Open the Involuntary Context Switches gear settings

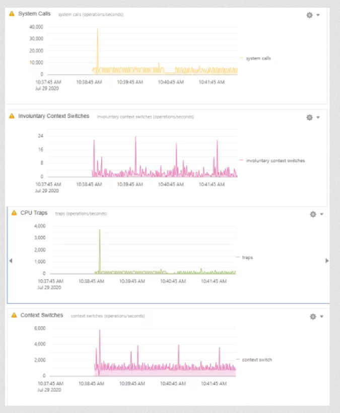click(x=310, y=117)
